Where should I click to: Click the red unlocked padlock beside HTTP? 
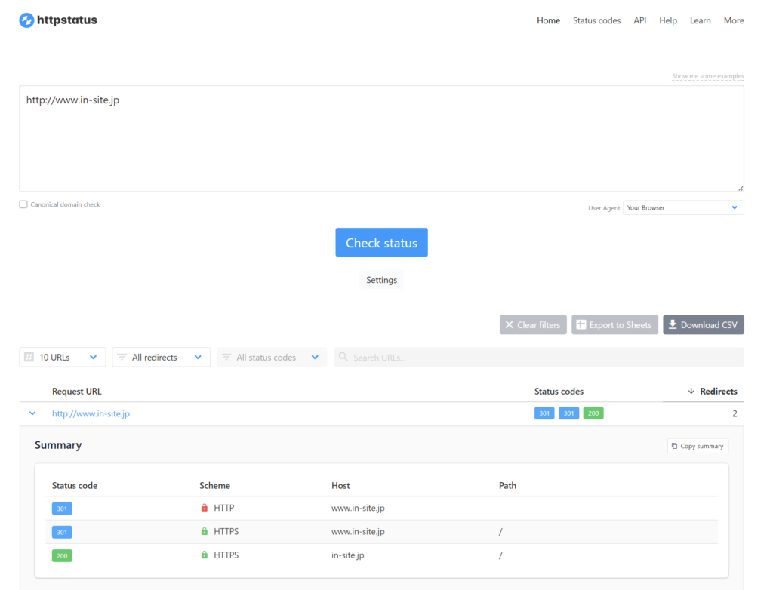click(x=205, y=509)
